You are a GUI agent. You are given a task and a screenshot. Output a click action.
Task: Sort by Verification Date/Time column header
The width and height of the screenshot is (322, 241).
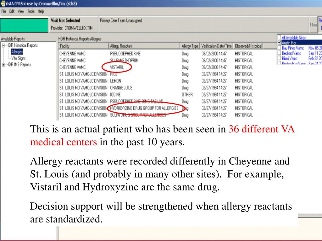coord(216,46)
